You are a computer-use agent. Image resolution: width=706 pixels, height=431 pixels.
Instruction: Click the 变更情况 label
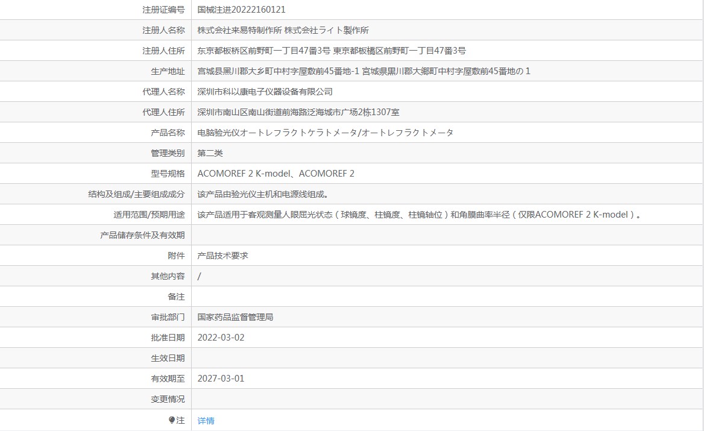[168, 399]
